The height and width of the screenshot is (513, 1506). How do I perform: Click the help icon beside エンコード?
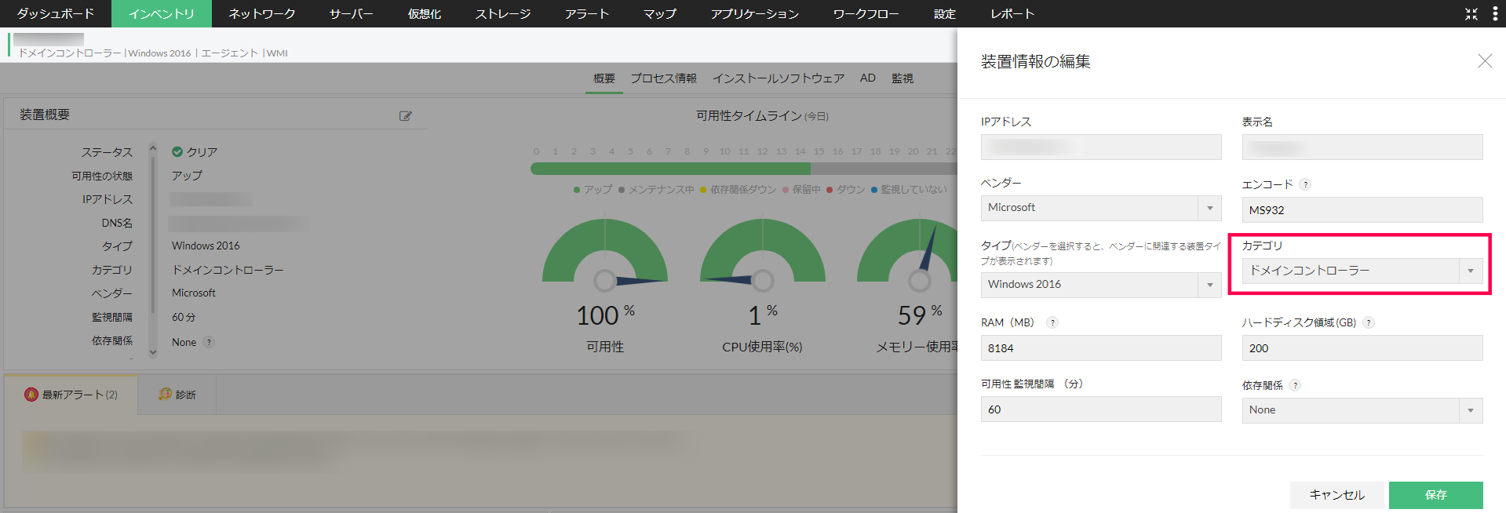coord(1305,184)
